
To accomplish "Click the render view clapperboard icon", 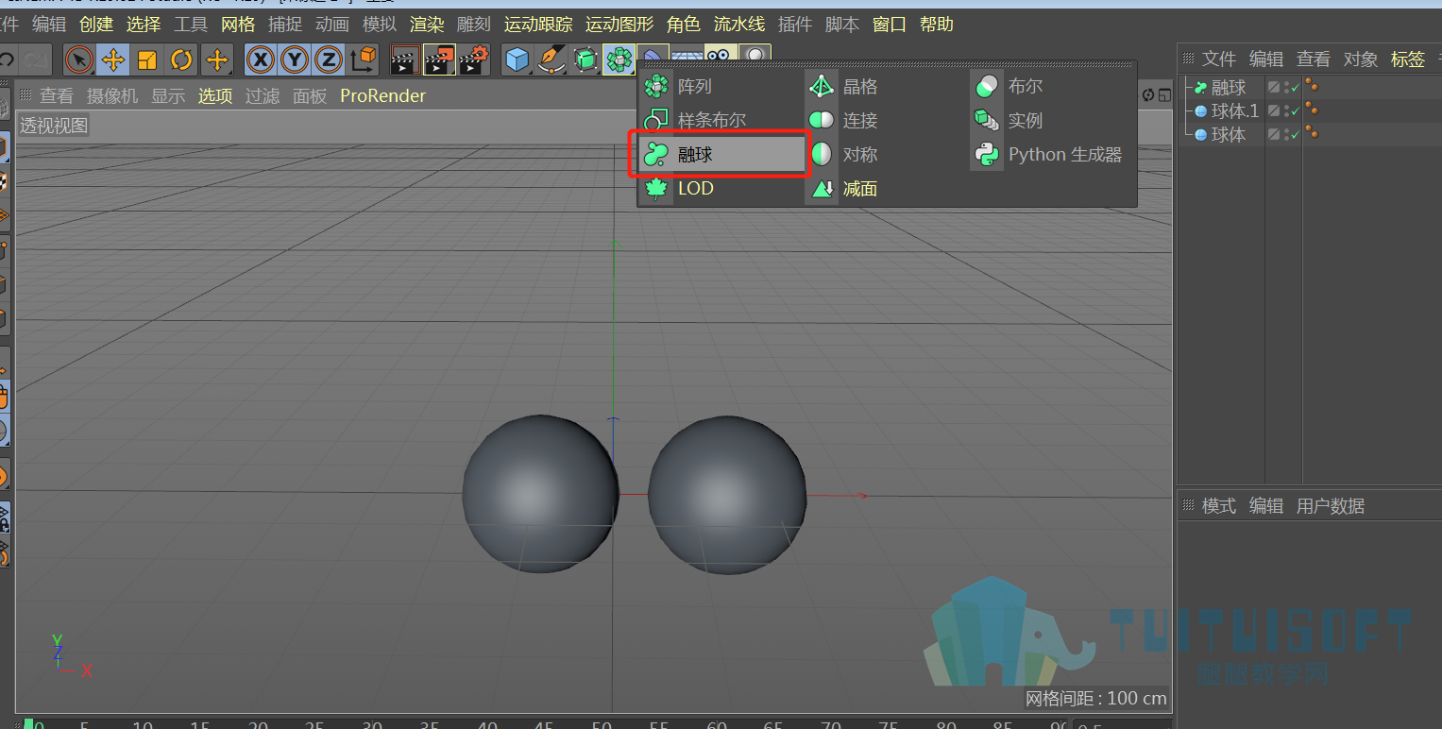I will pyautogui.click(x=405, y=60).
